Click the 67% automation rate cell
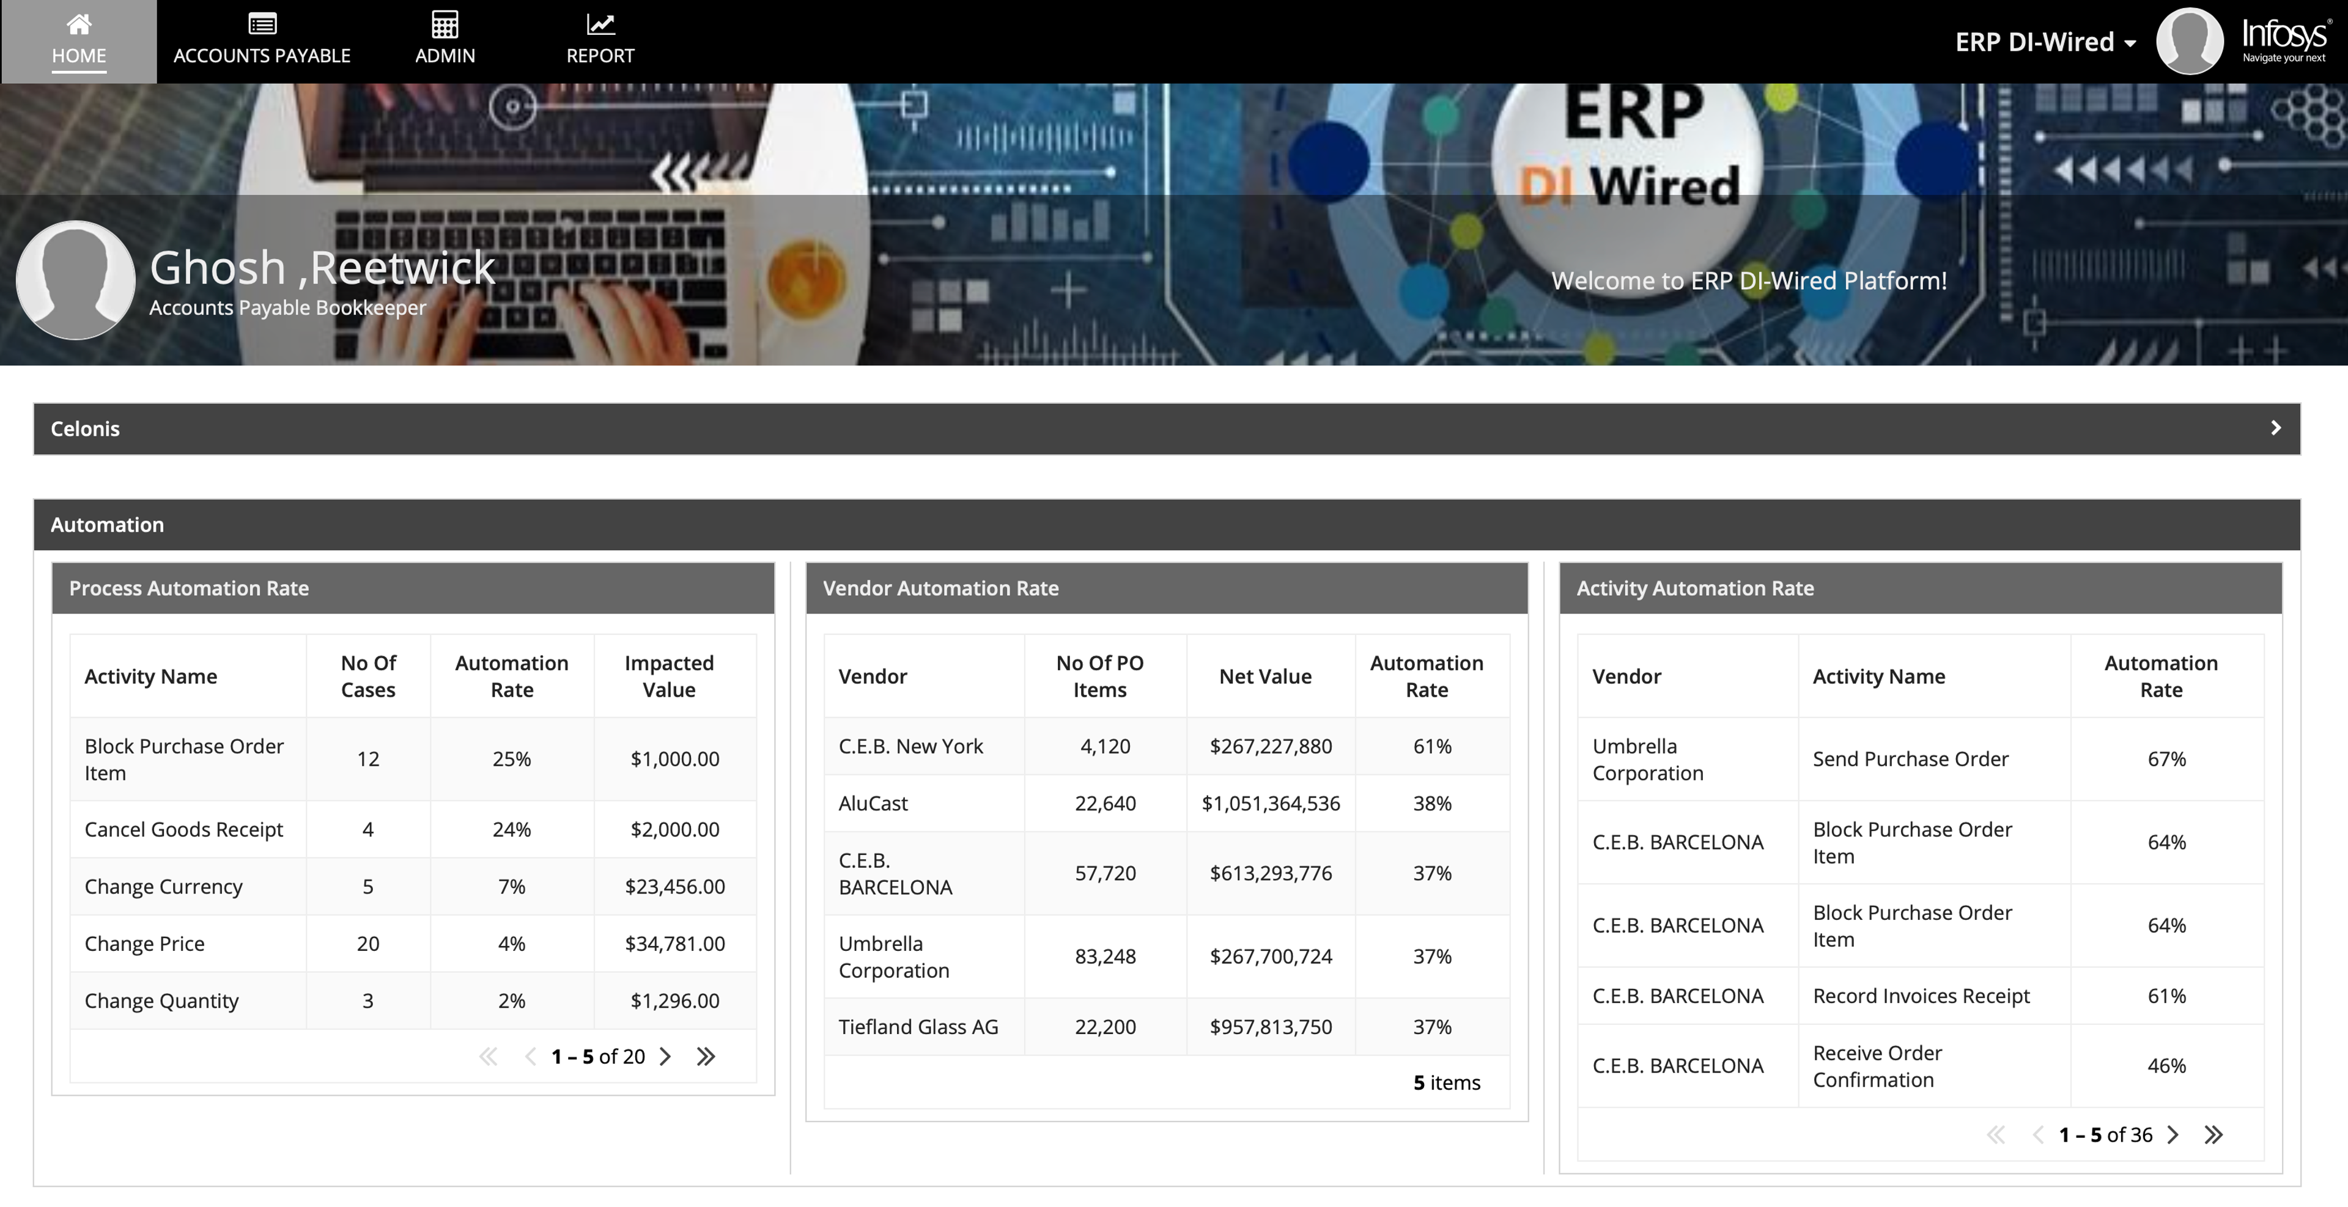 coord(2166,759)
